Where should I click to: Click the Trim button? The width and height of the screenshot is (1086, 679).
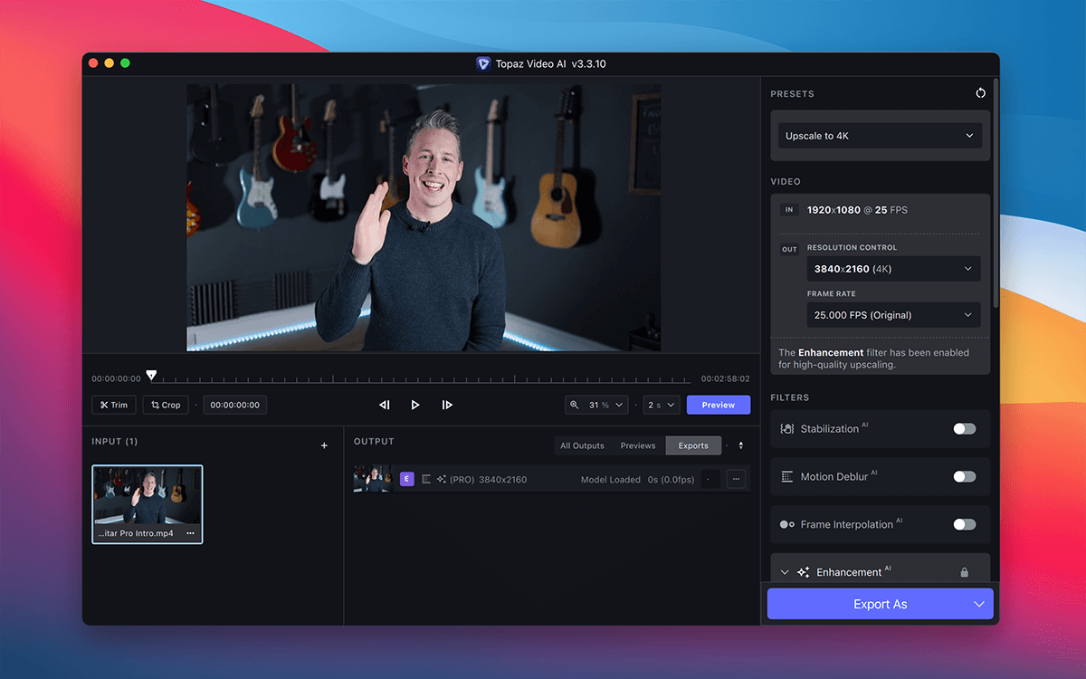click(x=114, y=405)
